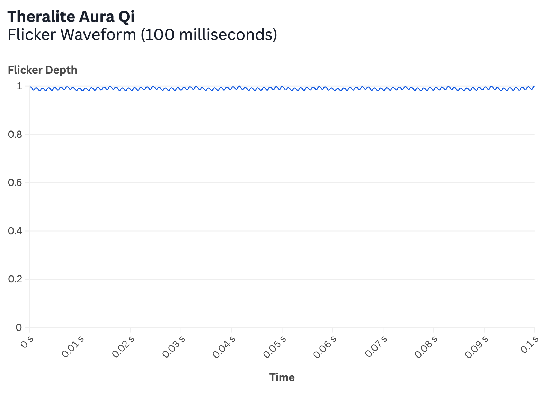Click the 0.03 s time tick label
This screenshot has width=550, height=398.
[x=174, y=346]
